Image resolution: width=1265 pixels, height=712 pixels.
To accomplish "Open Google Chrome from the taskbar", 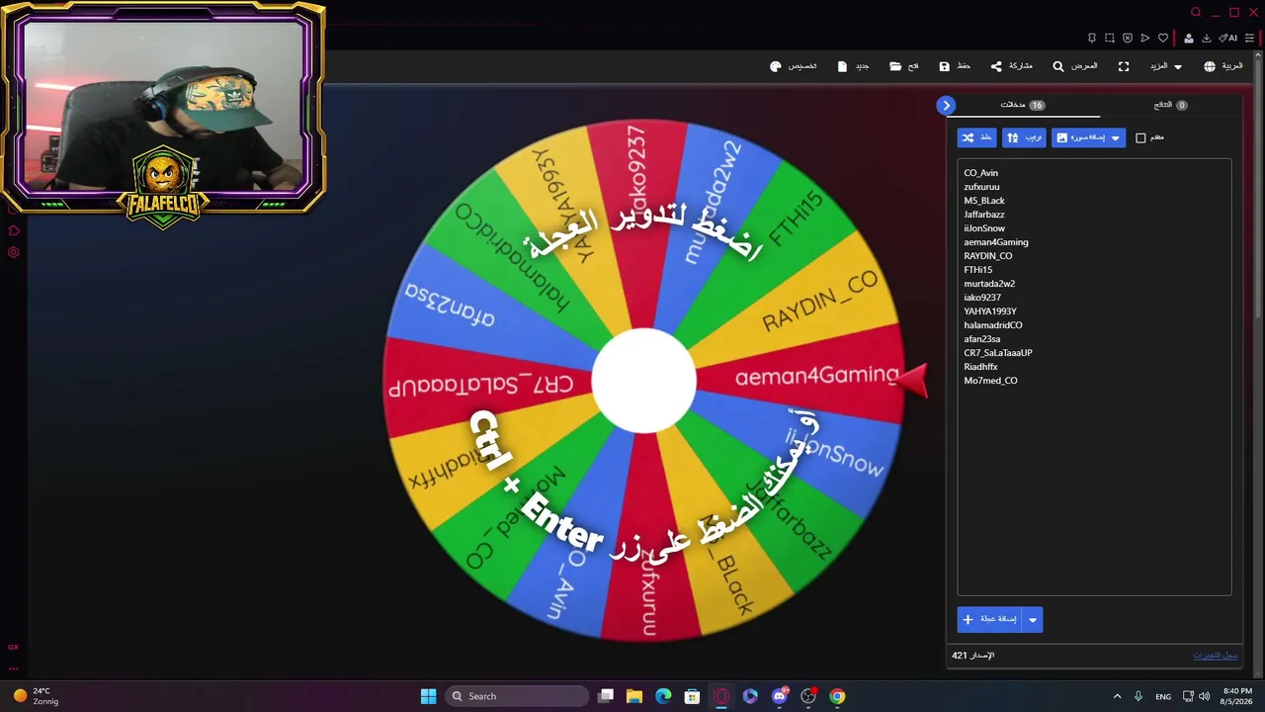I will [837, 696].
